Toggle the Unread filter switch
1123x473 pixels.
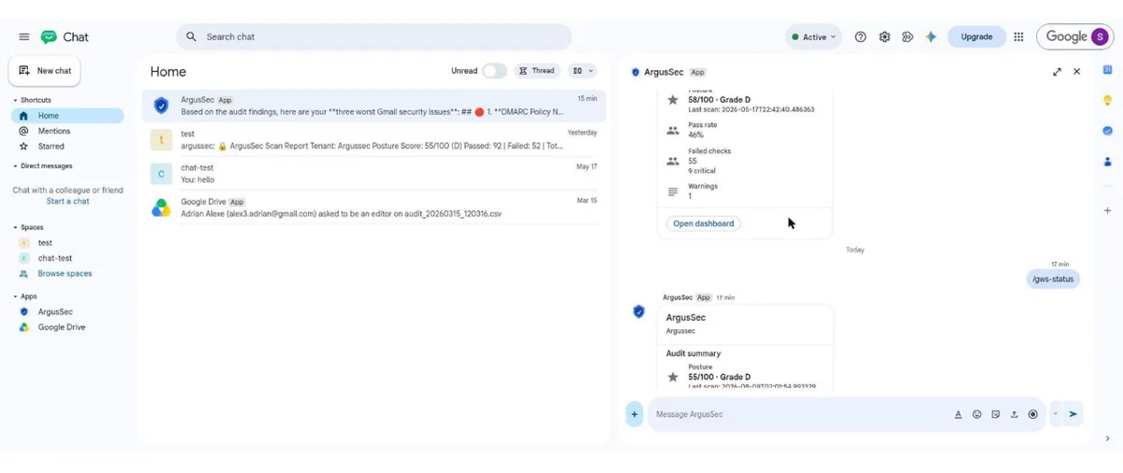[494, 71]
